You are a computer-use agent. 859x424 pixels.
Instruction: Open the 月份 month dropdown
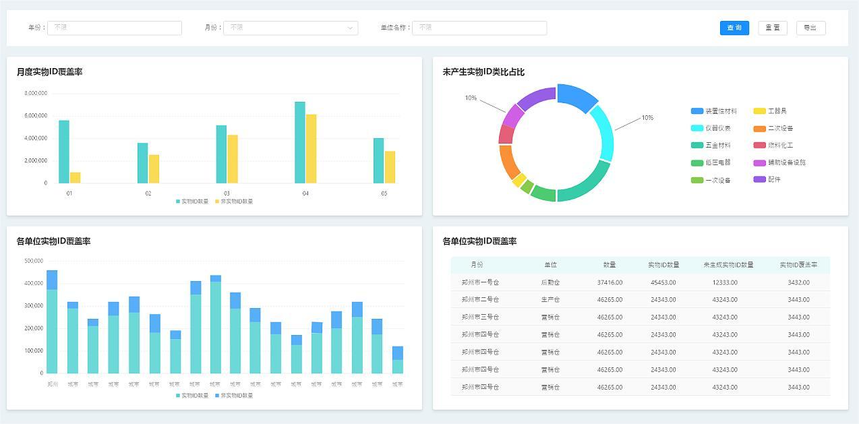tap(290, 28)
